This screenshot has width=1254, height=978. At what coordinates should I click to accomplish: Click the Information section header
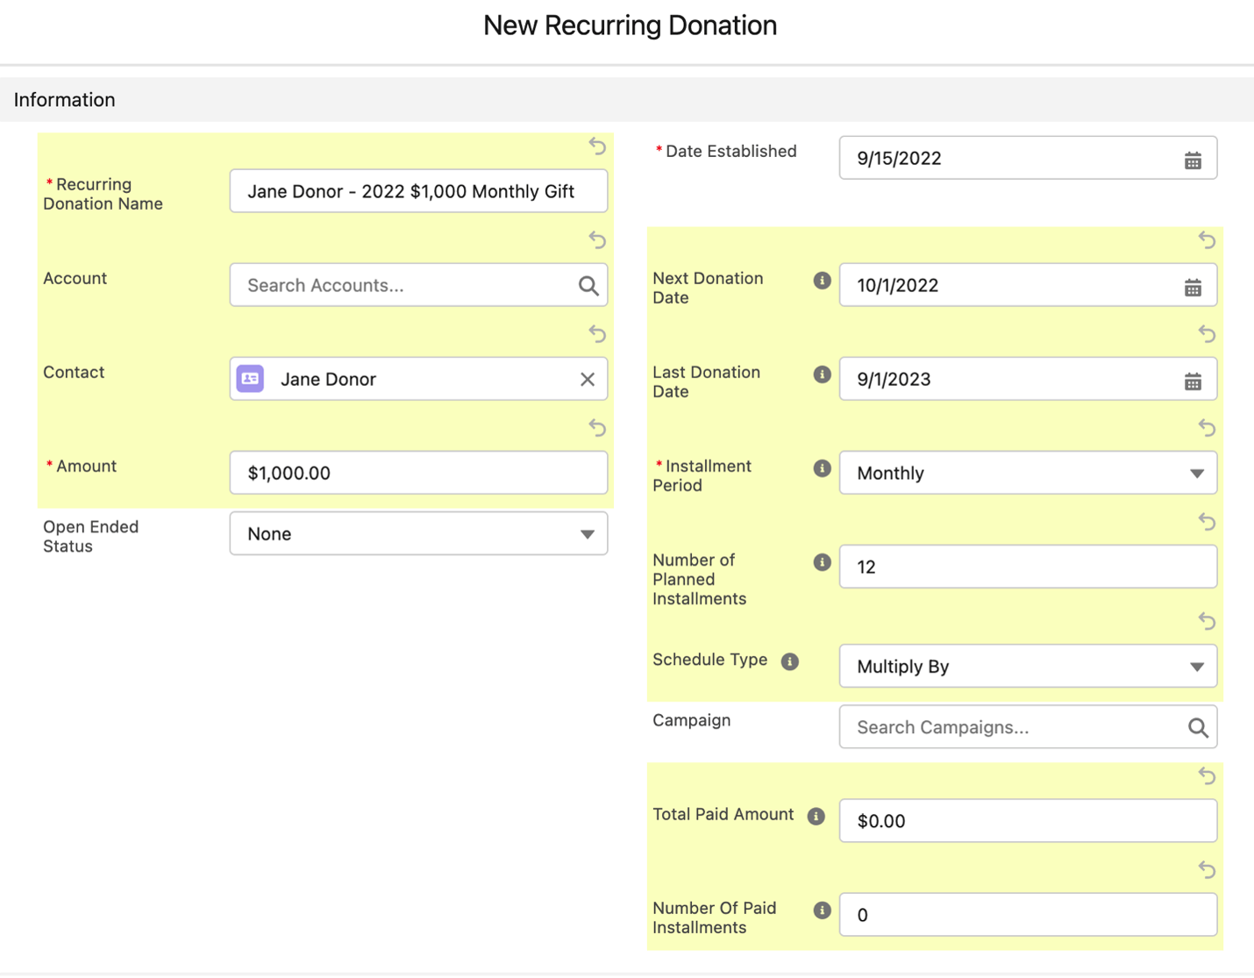pyautogui.click(x=627, y=99)
